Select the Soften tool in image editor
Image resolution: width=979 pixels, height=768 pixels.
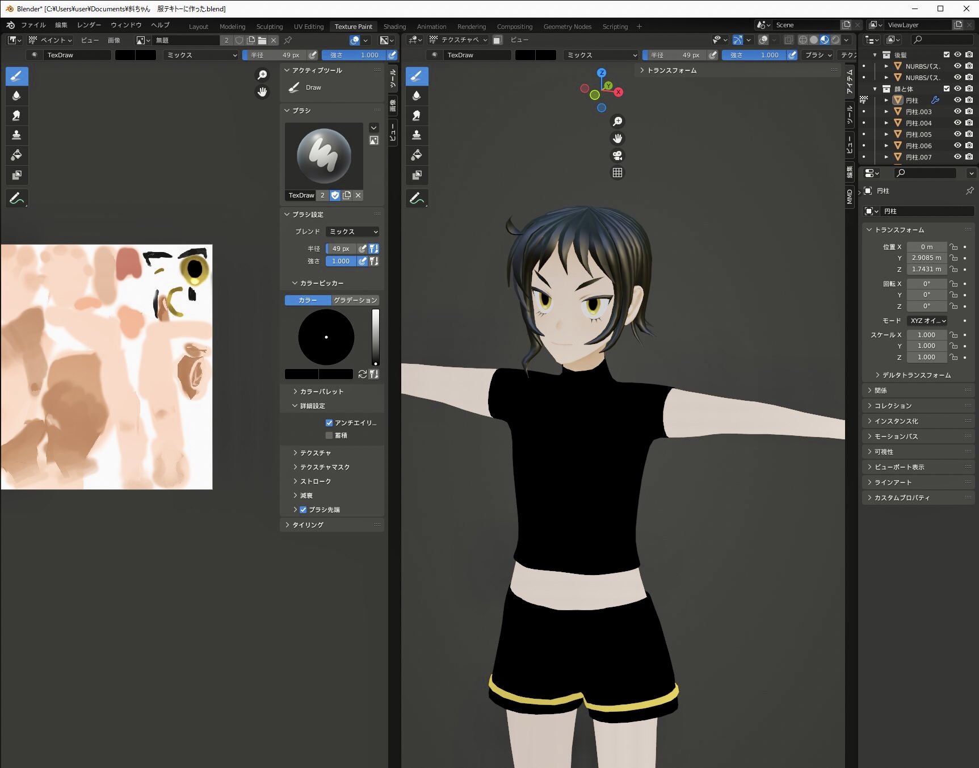click(x=16, y=96)
